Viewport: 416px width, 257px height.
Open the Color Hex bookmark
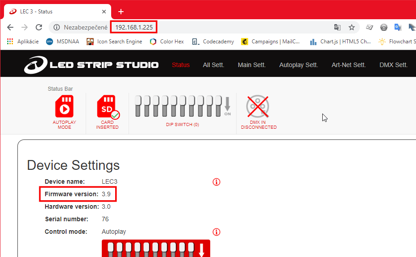[166, 42]
